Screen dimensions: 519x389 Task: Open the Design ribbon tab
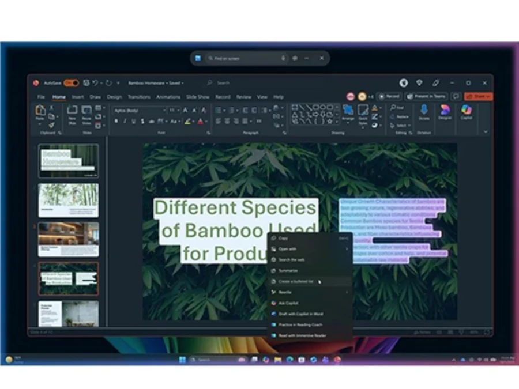click(114, 97)
